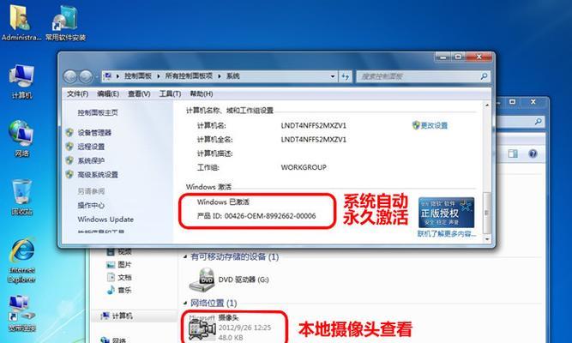Click the shield icon beside 设备管理器
This screenshot has width=572, height=343.
click(x=69, y=132)
